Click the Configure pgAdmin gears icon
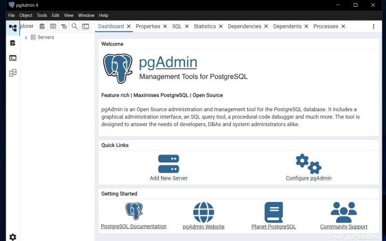Viewport: 386px width, 241px height. 308,164
